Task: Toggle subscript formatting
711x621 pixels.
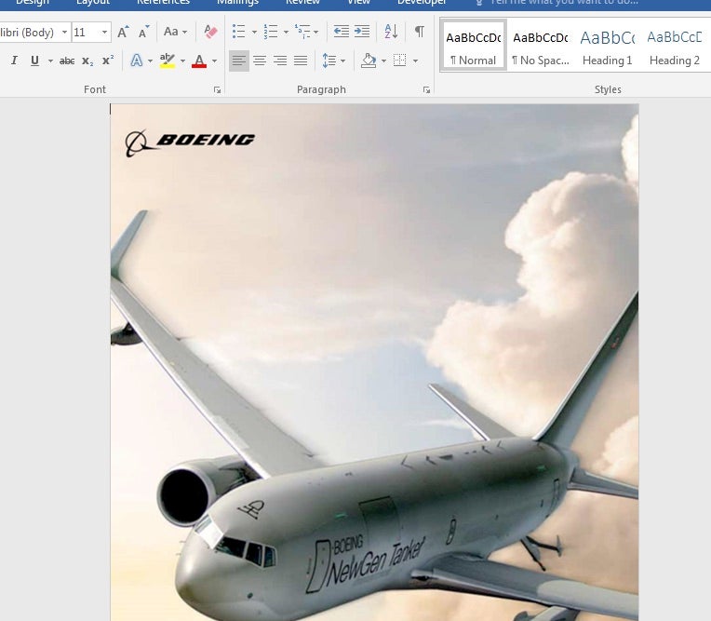Action: pos(87,61)
